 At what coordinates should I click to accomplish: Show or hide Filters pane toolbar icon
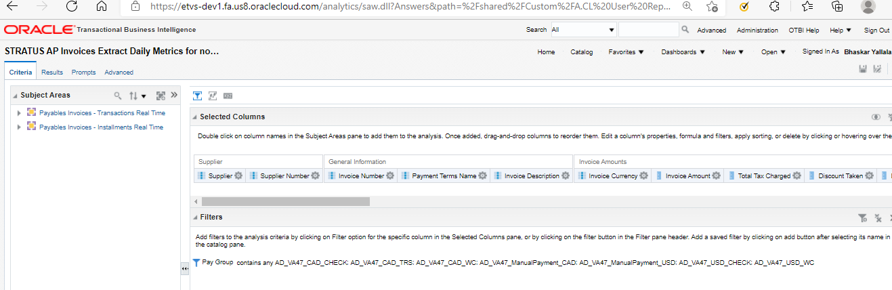(198, 96)
